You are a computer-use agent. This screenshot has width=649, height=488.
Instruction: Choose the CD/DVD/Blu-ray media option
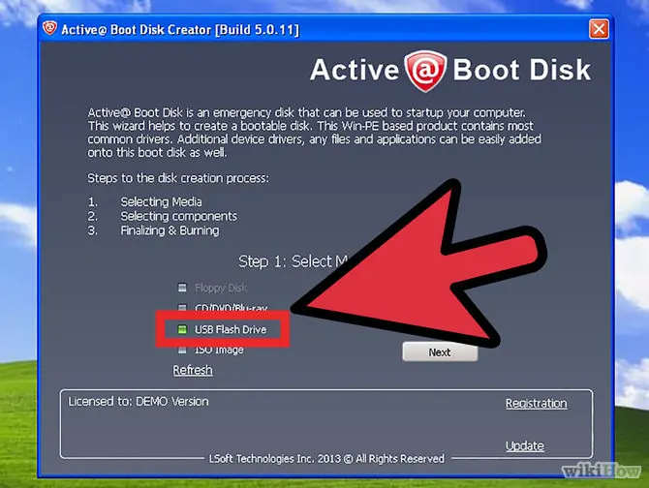pos(223,308)
